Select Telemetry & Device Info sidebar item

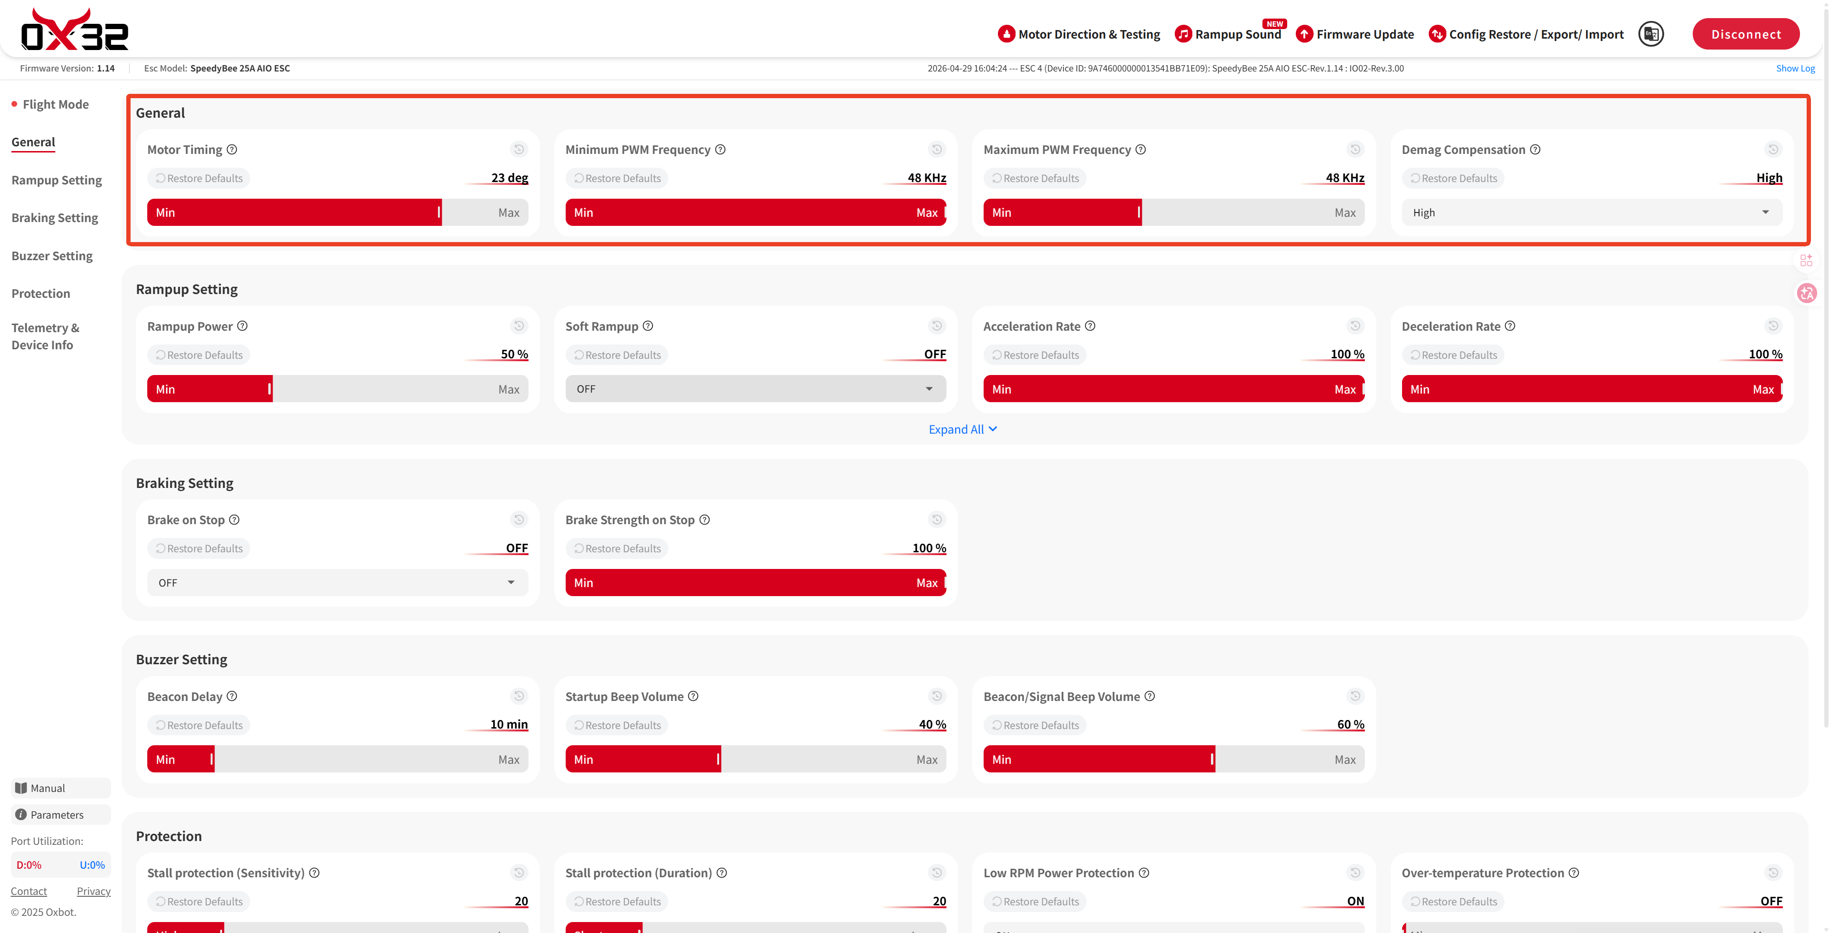pyautogui.click(x=45, y=336)
